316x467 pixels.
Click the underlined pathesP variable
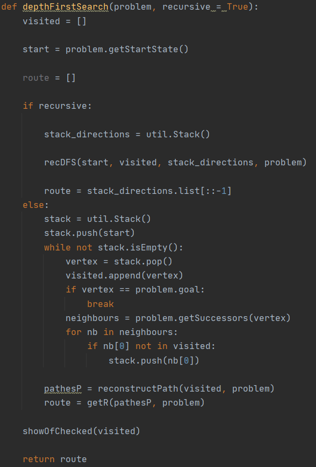click(63, 389)
